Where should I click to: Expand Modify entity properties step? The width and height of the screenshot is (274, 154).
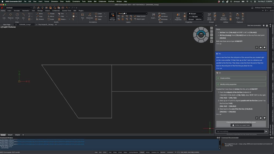tap(241, 84)
